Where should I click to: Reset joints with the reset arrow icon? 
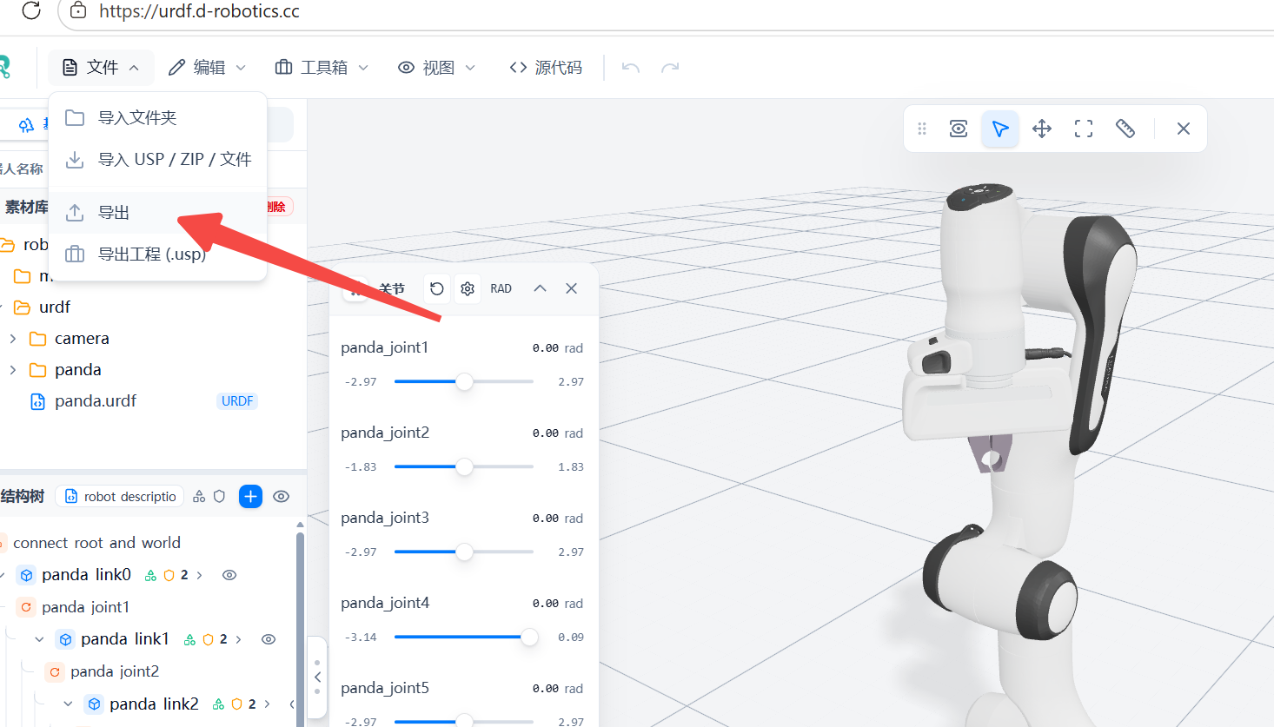coord(437,288)
